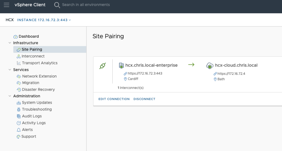Click the search magnifier icon
The width and height of the screenshot is (282, 151).
(x=57, y=5)
